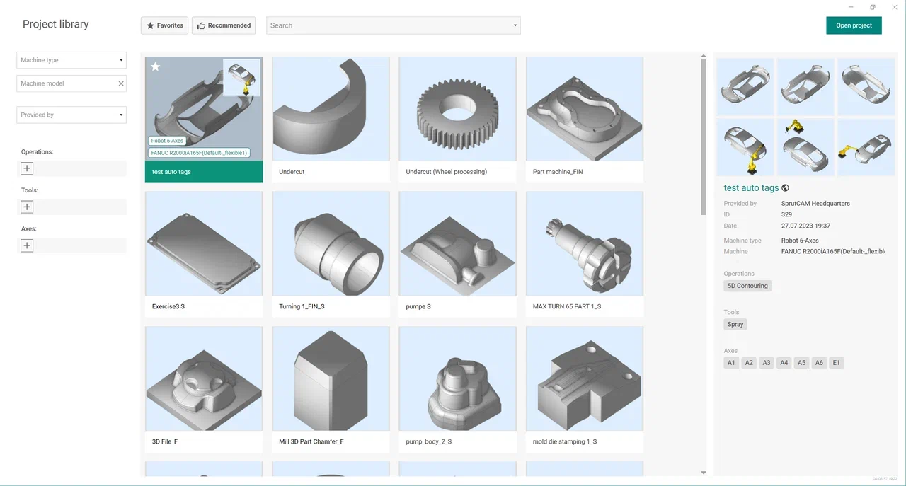Select Undercut (Wheel processing) gear project
This screenshot has height=486, width=906.
click(457, 119)
